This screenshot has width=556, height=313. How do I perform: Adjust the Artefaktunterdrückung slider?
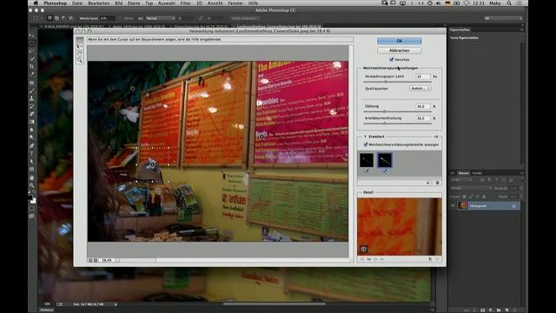tap(384, 123)
